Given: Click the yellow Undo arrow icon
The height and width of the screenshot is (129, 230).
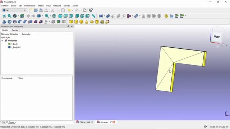Looking at the screenshot, I should [69, 10].
